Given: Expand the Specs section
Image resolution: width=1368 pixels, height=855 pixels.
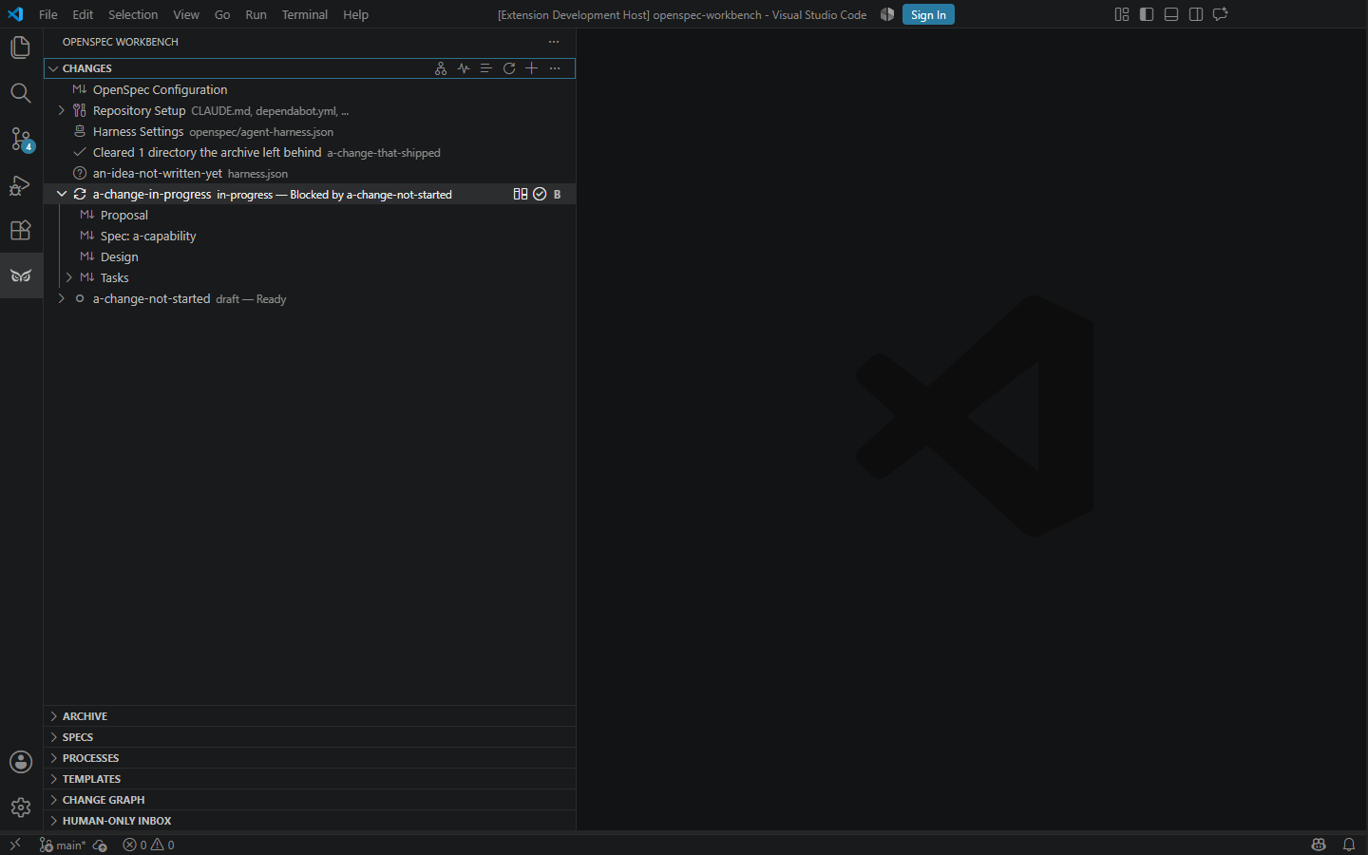Looking at the screenshot, I should (310, 737).
